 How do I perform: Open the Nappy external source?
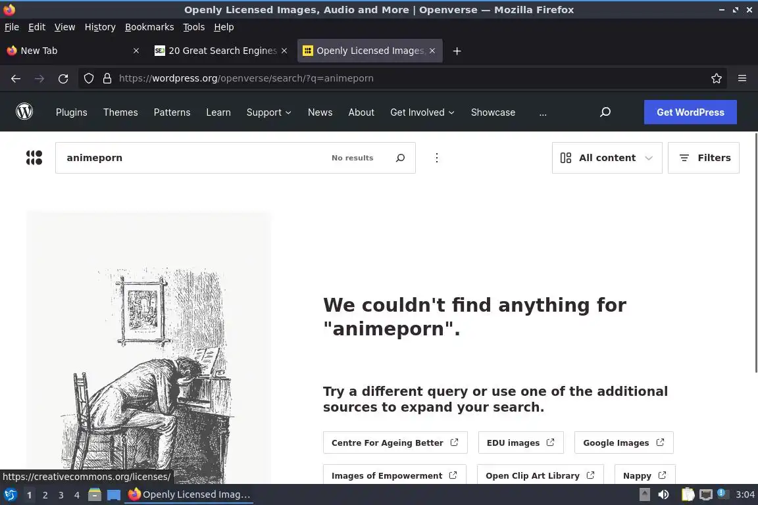pyautogui.click(x=645, y=475)
